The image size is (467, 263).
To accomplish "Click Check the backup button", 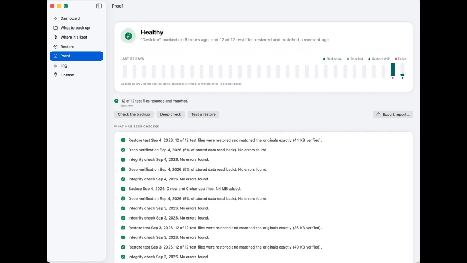I will (x=134, y=114).
